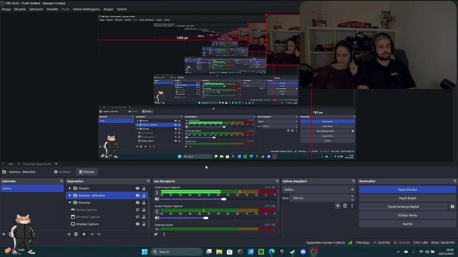Hide the Ekranlar source group
Viewport: 458px width, 257px height.
click(x=137, y=202)
